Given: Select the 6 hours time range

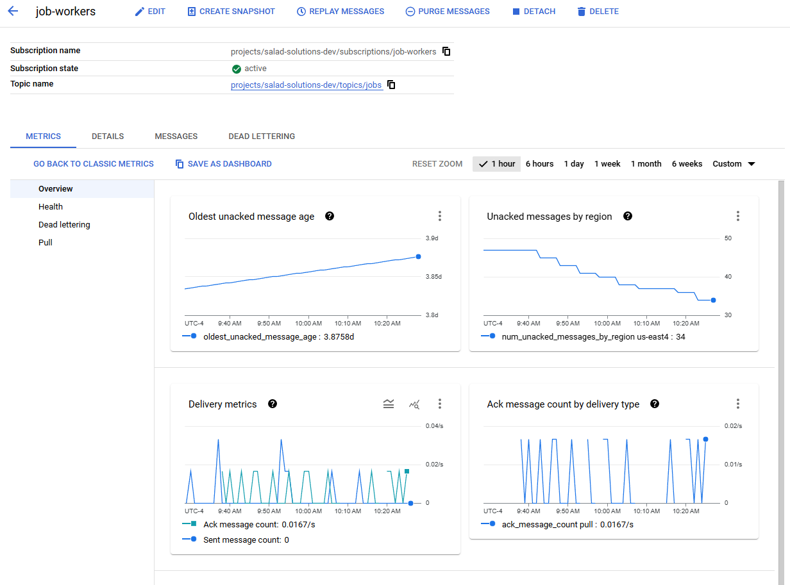Looking at the screenshot, I should pos(539,164).
